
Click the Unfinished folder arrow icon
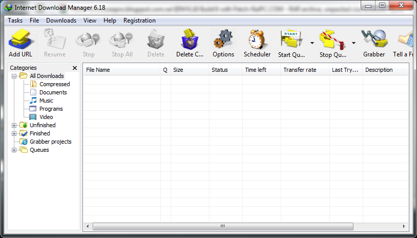coord(24,125)
